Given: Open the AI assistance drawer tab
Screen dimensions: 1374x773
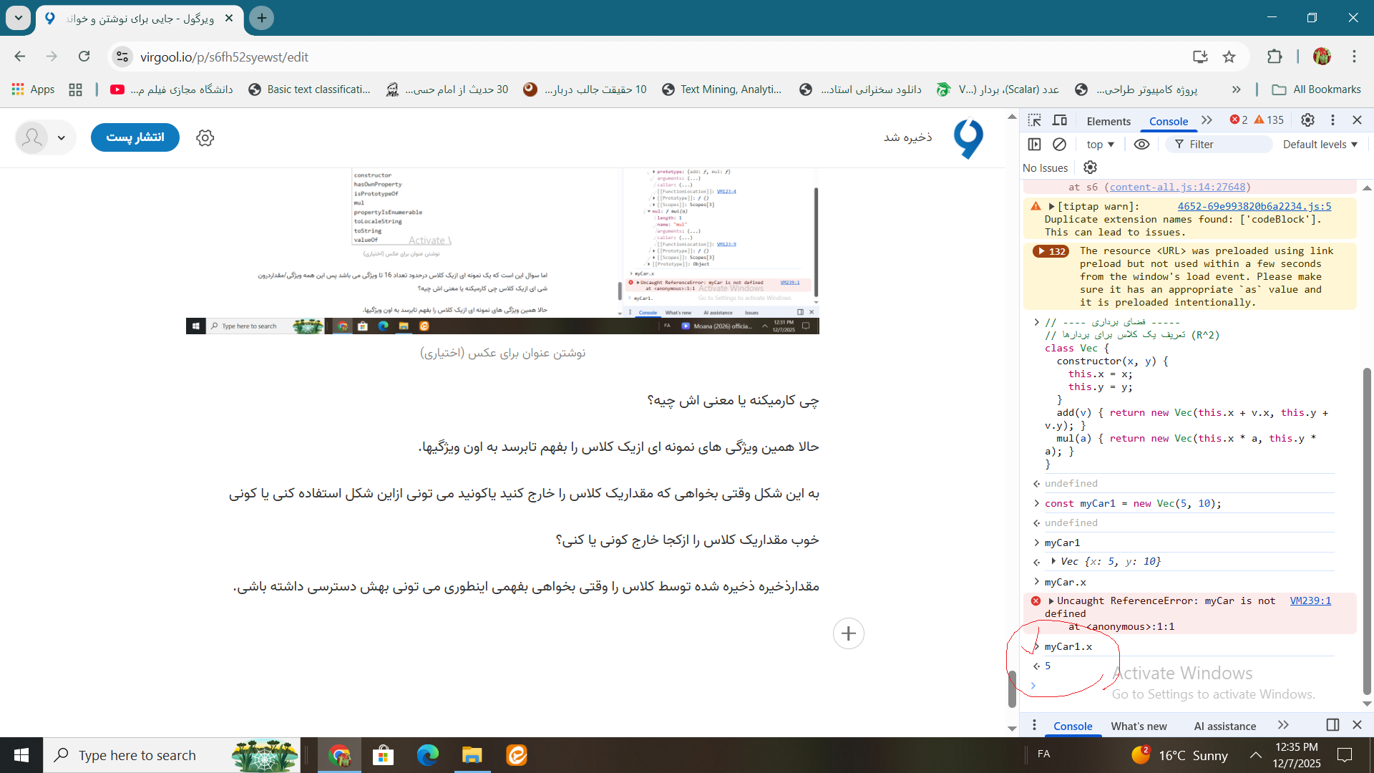Looking at the screenshot, I should [1224, 726].
